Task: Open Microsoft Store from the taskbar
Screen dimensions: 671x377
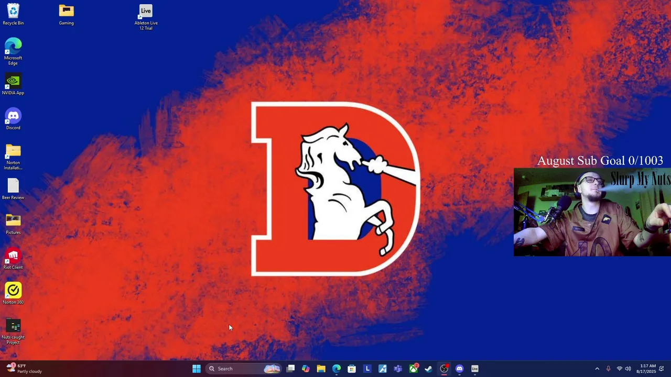Action: [x=352, y=369]
